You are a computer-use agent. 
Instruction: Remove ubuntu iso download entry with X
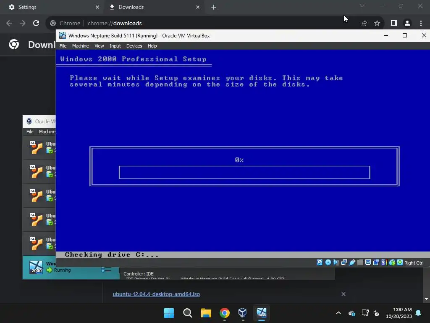click(343, 294)
